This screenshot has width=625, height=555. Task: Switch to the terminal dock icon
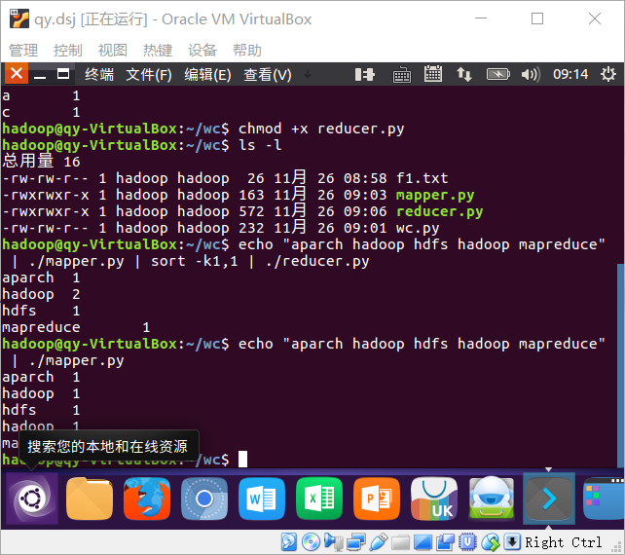(x=549, y=499)
